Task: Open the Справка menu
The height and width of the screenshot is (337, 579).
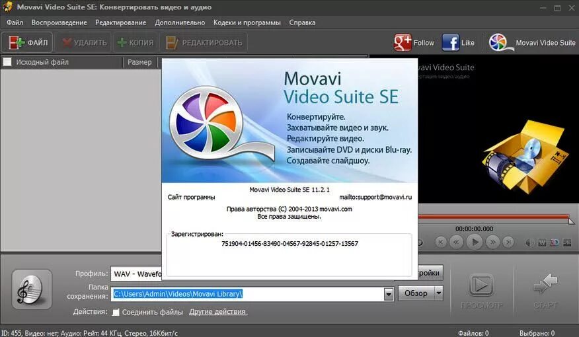Action: [x=302, y=22]
